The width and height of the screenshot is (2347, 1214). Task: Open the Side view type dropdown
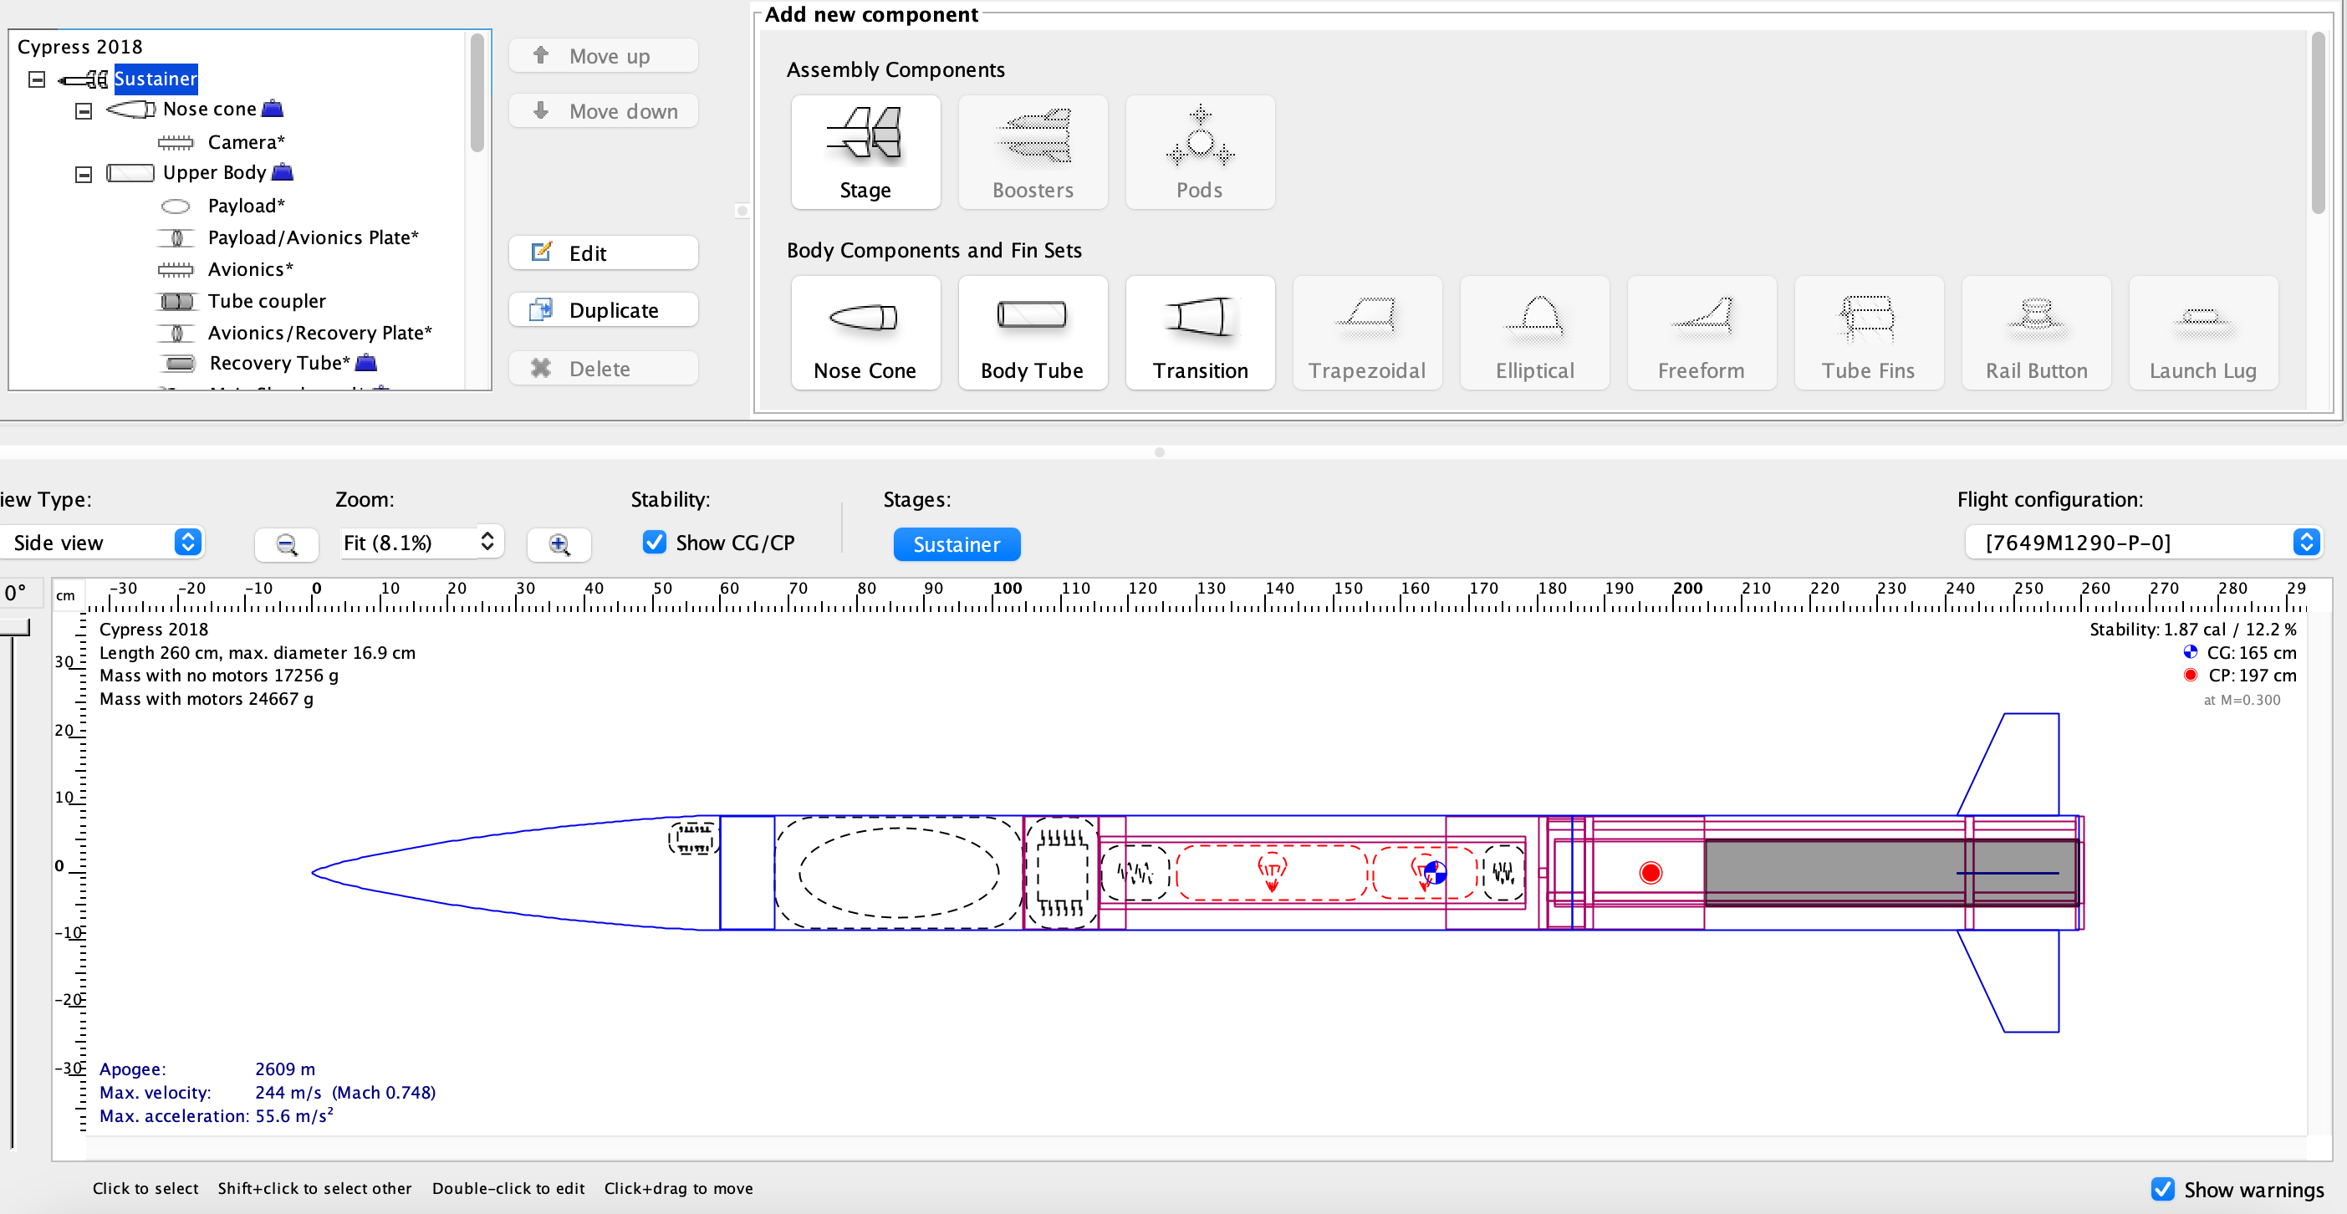pyautogui.click(x=100, y=543)
